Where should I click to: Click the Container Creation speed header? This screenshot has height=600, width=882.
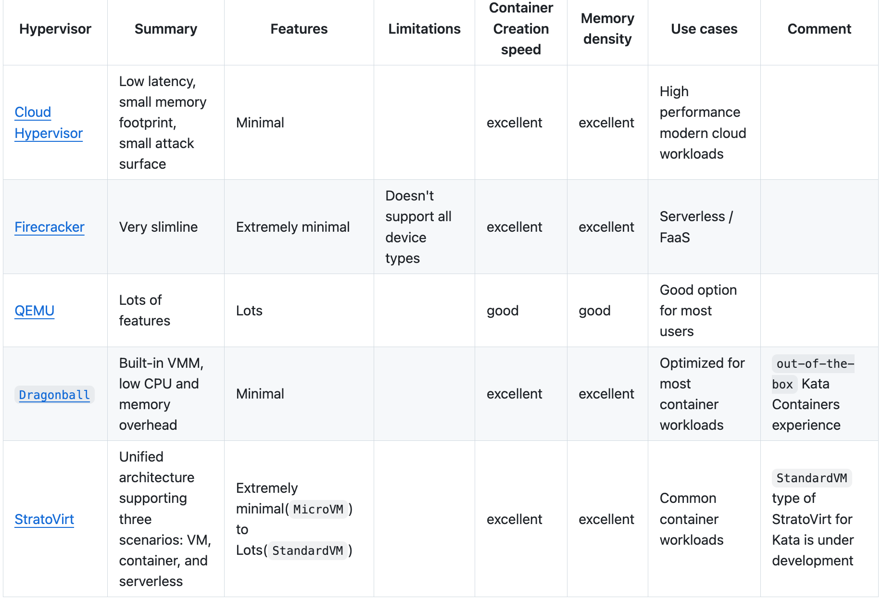tap(521, 29)
